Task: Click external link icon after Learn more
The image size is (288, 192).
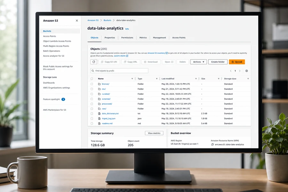Action: 127,56
